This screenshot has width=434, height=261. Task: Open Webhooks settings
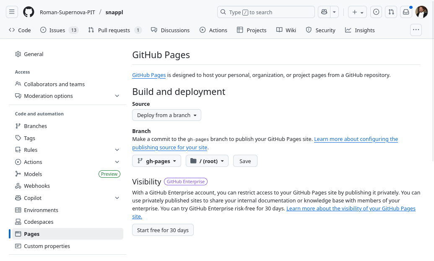point(68,186)
